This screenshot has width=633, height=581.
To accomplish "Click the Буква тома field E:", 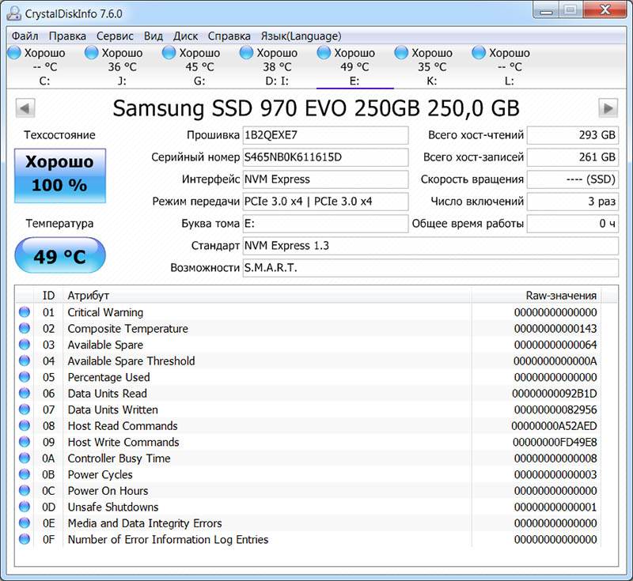I will 325,224.
